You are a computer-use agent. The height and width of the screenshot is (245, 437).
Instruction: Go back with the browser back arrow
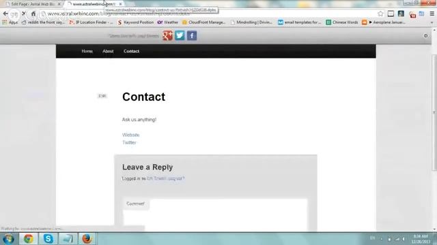coord(5,14)
